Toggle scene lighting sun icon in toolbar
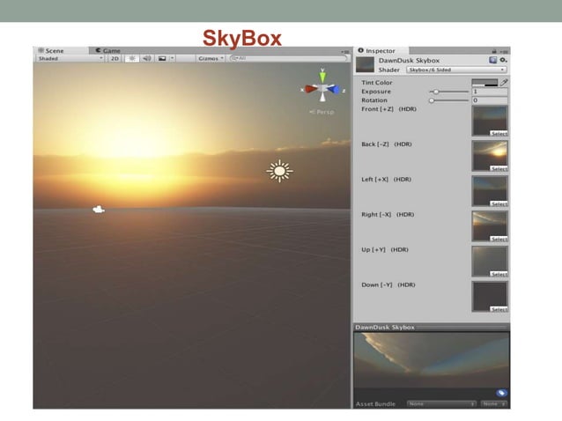 131,58
